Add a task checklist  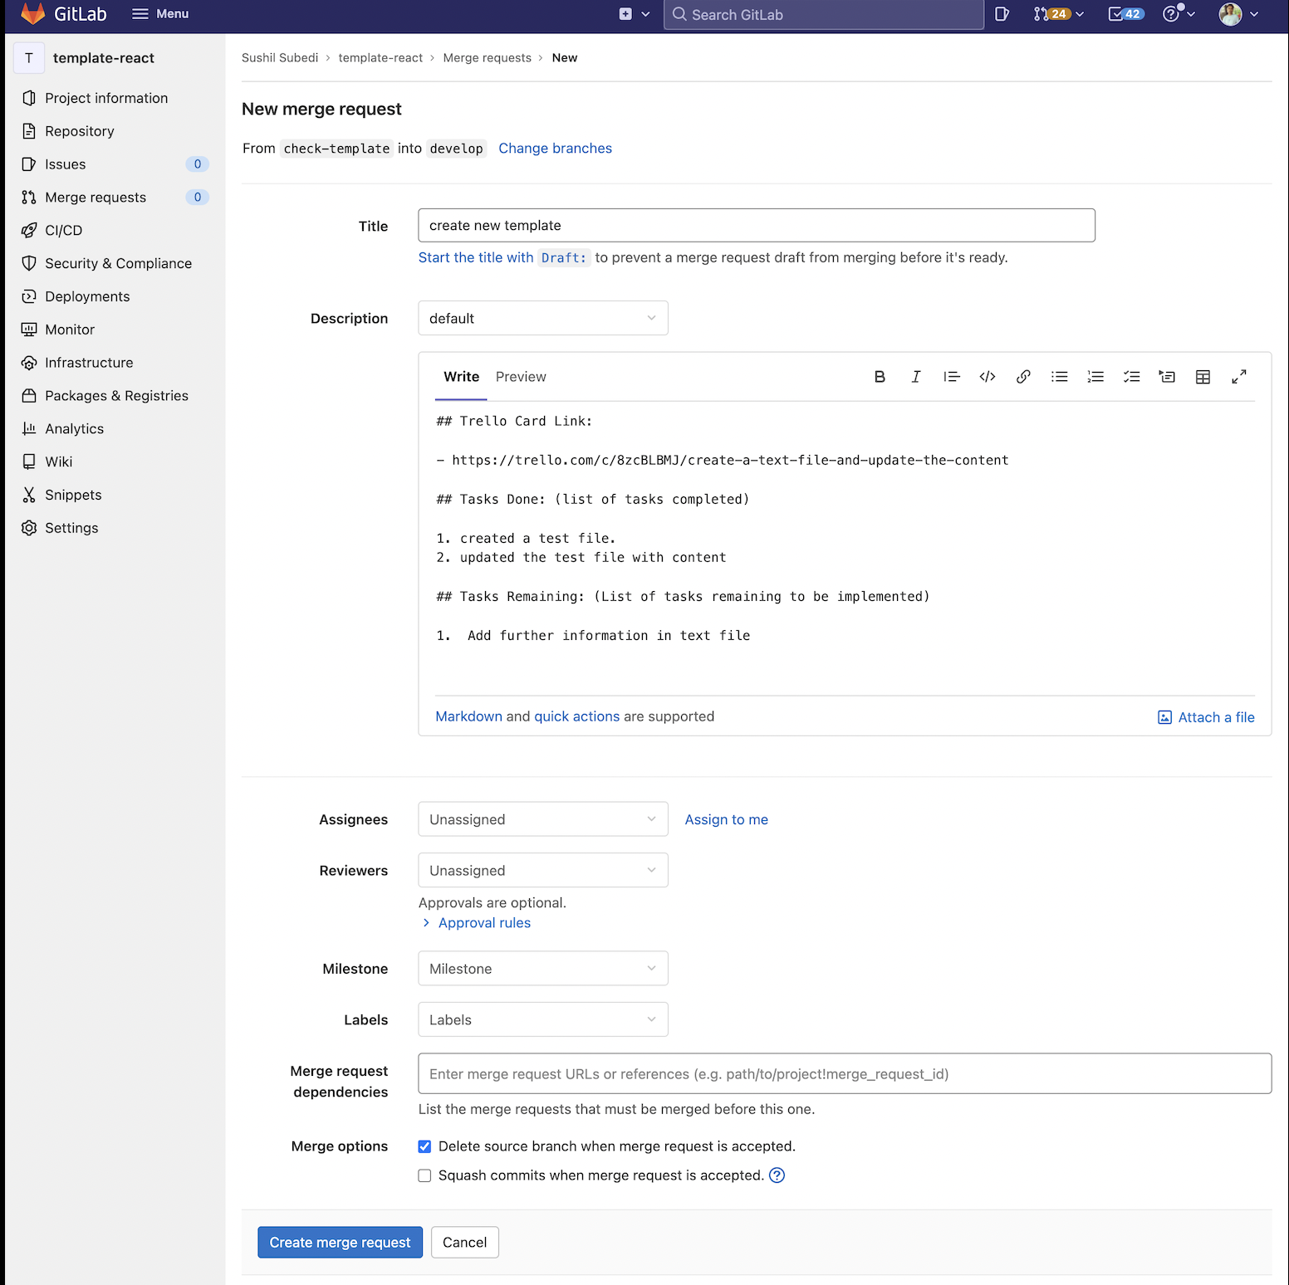[x=1131, y=377]
